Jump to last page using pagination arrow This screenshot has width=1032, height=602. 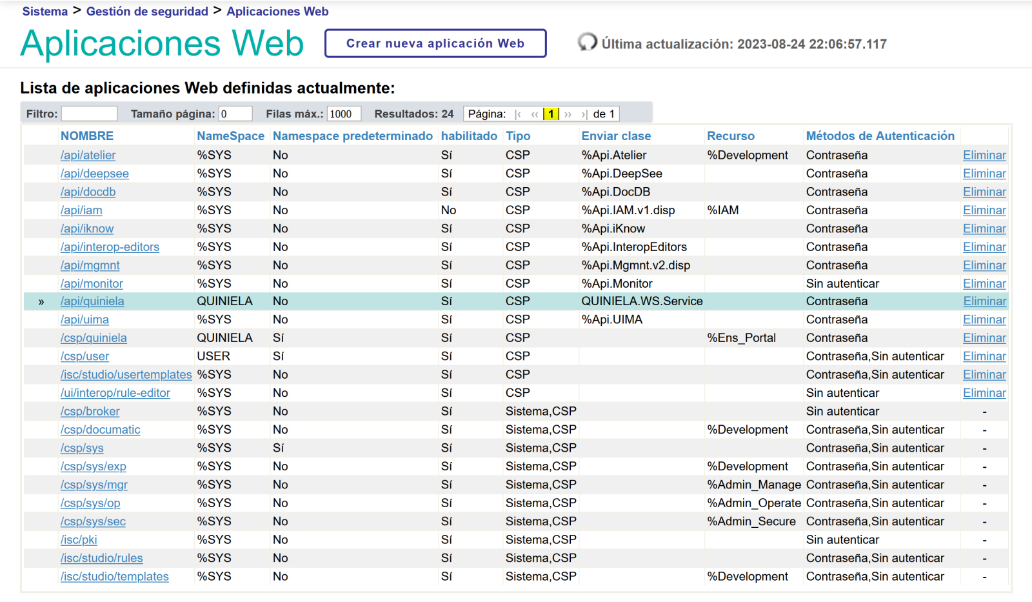pos(584,114)
